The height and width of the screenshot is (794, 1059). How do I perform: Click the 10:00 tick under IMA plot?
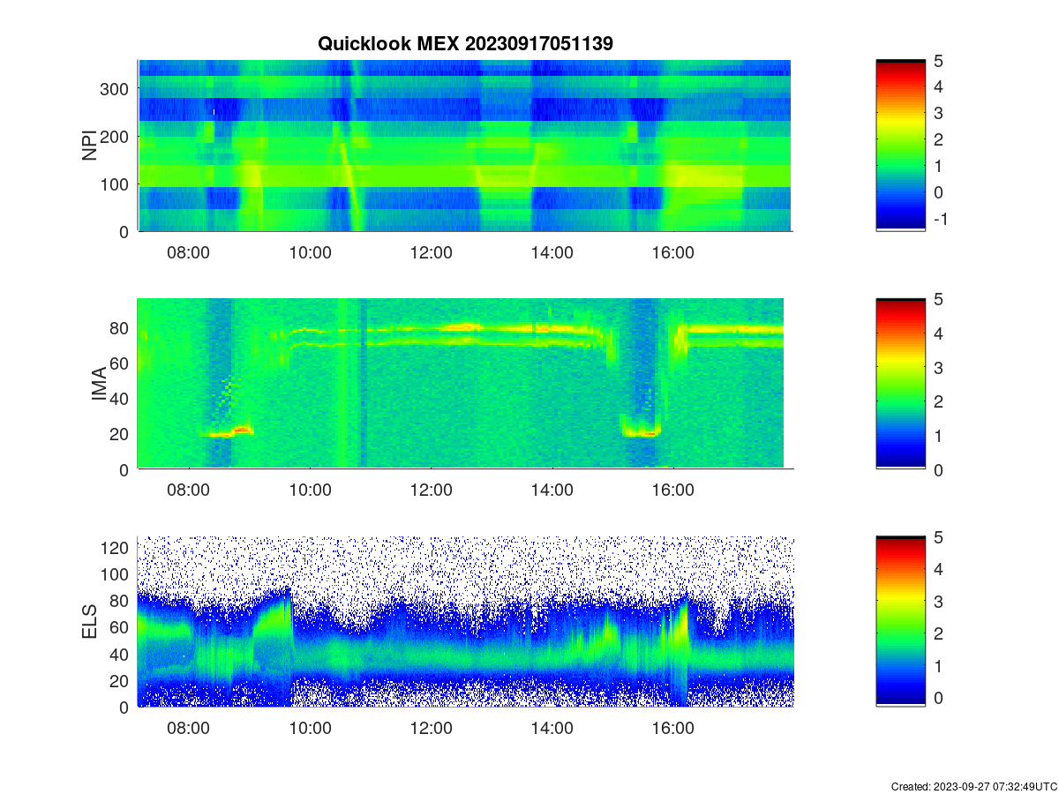click(x=311, y=491)
